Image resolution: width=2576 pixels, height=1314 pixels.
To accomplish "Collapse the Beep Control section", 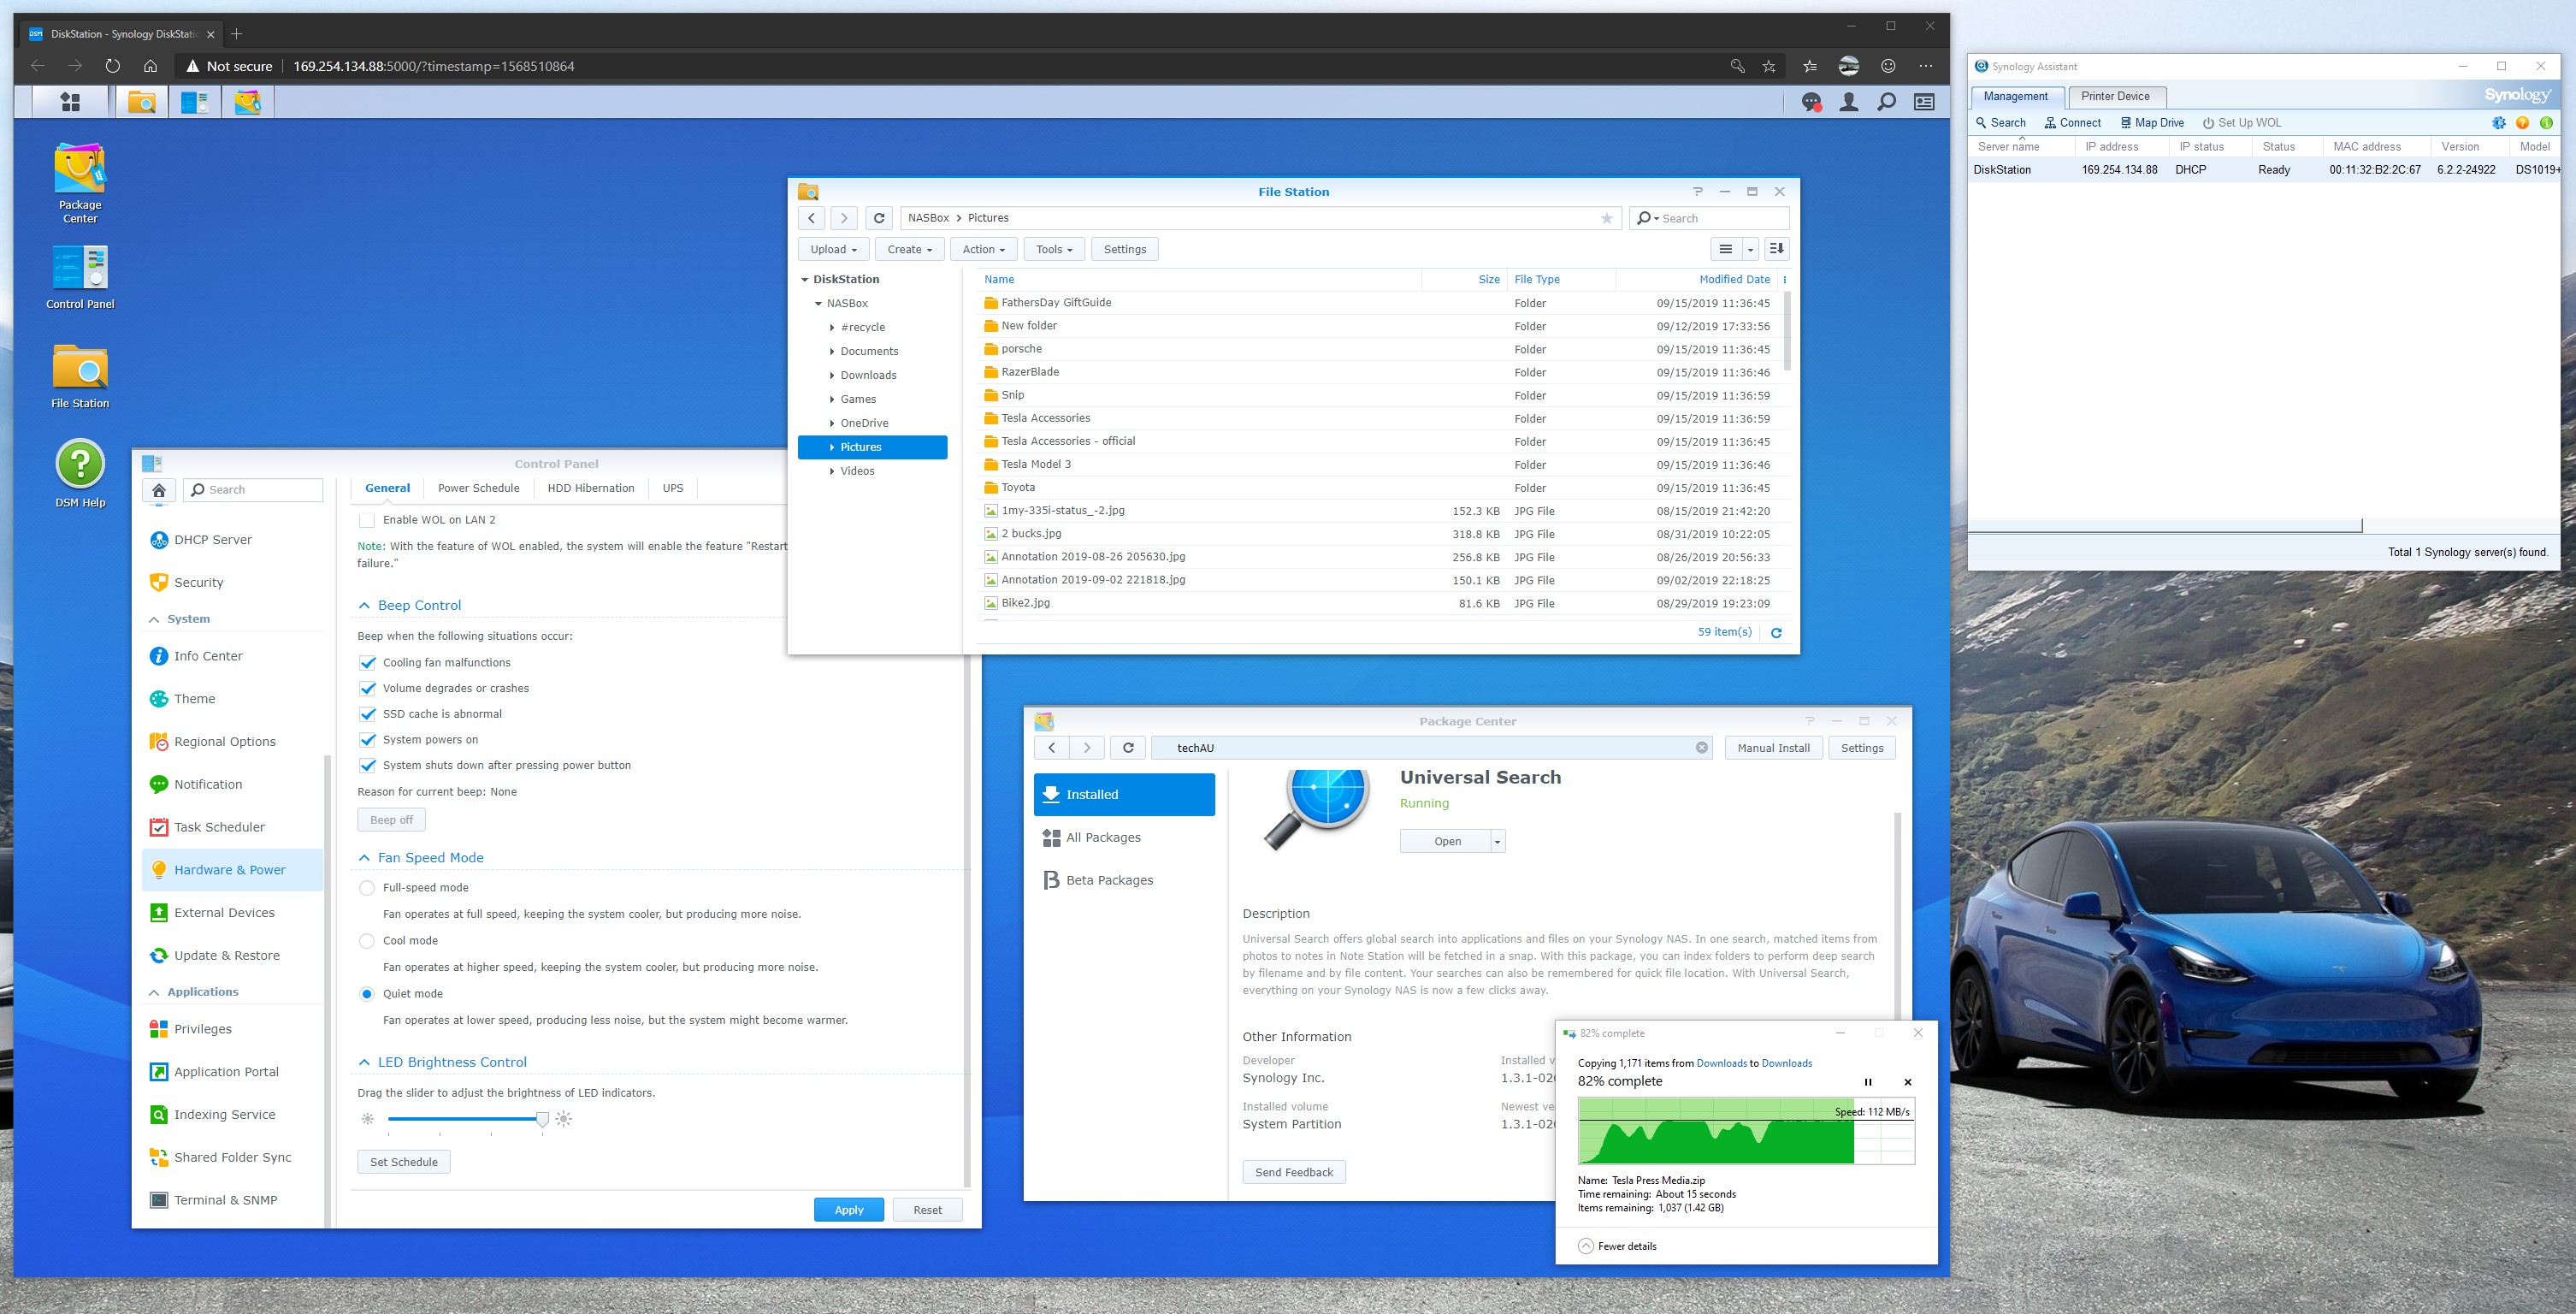I will [364, 606].
